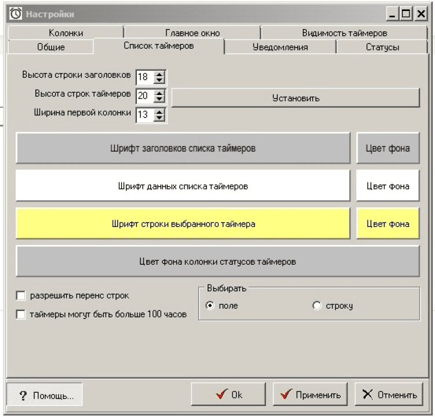Screen dimensions: 435x417
Task: Decrease Высота строки заголовков value
Action: [159, 80]
